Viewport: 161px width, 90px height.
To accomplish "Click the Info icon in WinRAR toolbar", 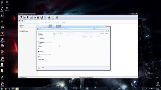I will (x=45, y=18).
